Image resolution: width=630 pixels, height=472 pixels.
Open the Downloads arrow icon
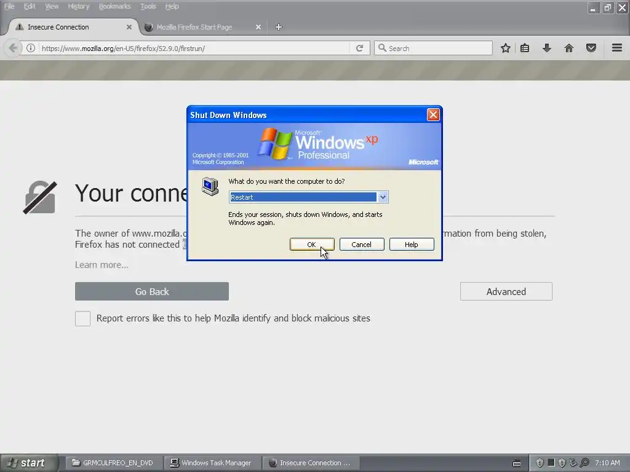[547, 48]
